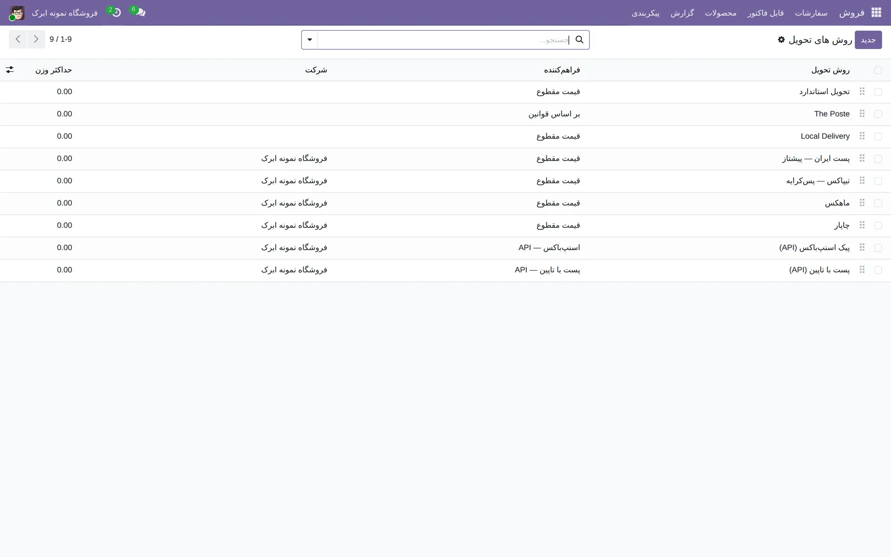891x557 pixels.
Task: Open the پیکربندی menu
Action: [645, 13]
